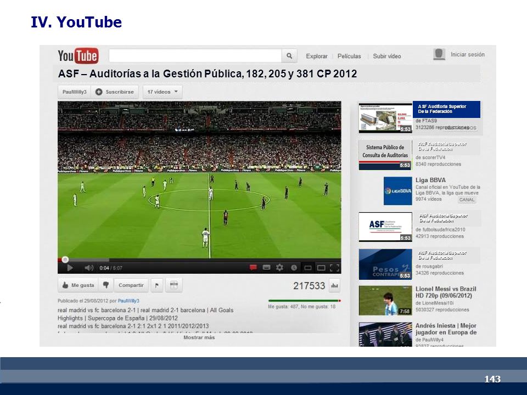Screen dimensions: 527x395
Task: Open the Pesos y Contrapesos thumbnail
Action: click(x=385, y=264)
